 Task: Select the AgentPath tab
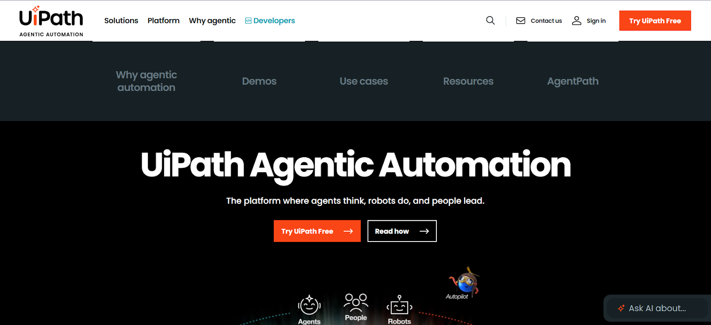click(573, 81)
